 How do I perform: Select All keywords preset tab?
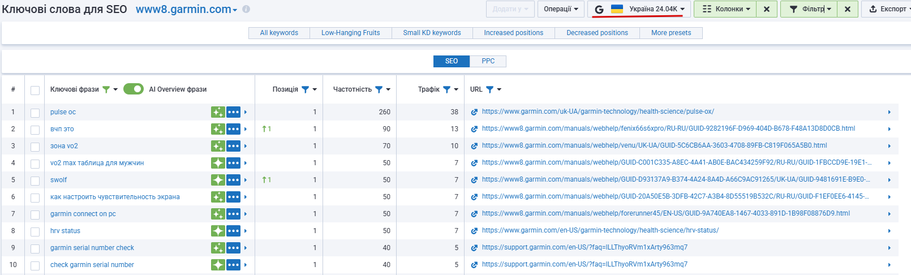pyautogui.click(x=279, y=33)
